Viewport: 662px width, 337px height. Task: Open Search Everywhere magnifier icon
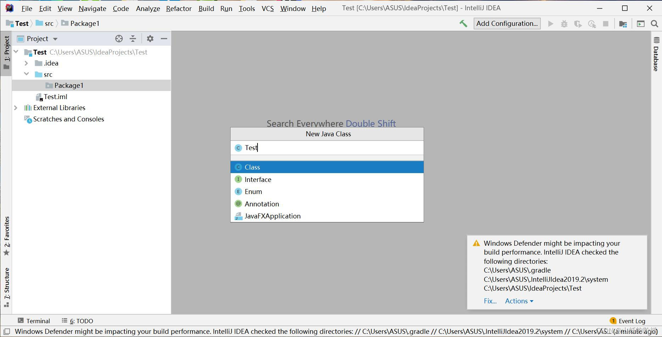point(655,24)
